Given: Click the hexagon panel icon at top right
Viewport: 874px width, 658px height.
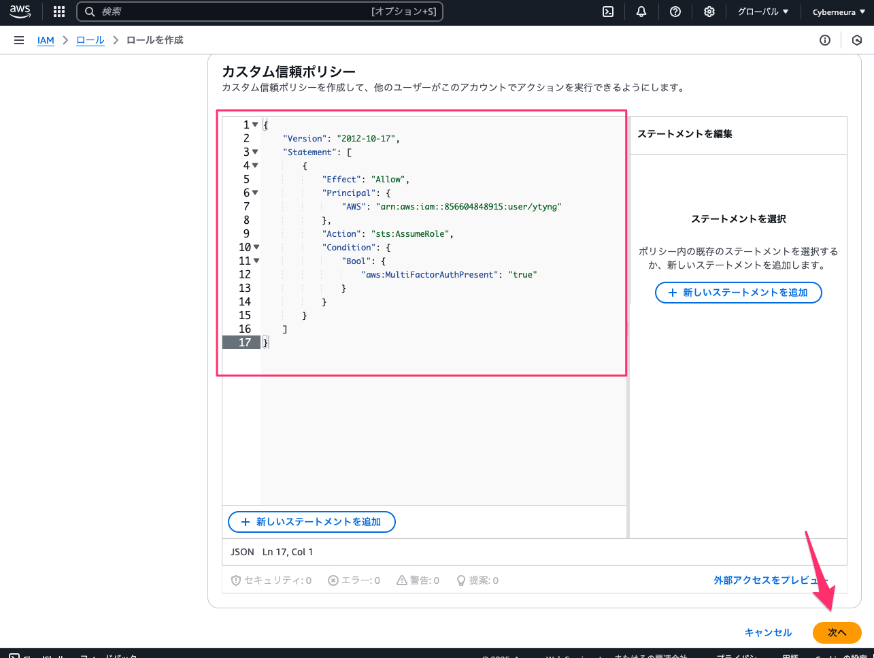Looking at the screenshot, I should (857, 40).
